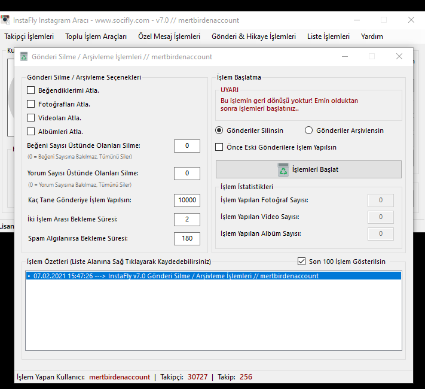
Task: Click the recycle bin icon in dialog title
Action: (24, 56)
